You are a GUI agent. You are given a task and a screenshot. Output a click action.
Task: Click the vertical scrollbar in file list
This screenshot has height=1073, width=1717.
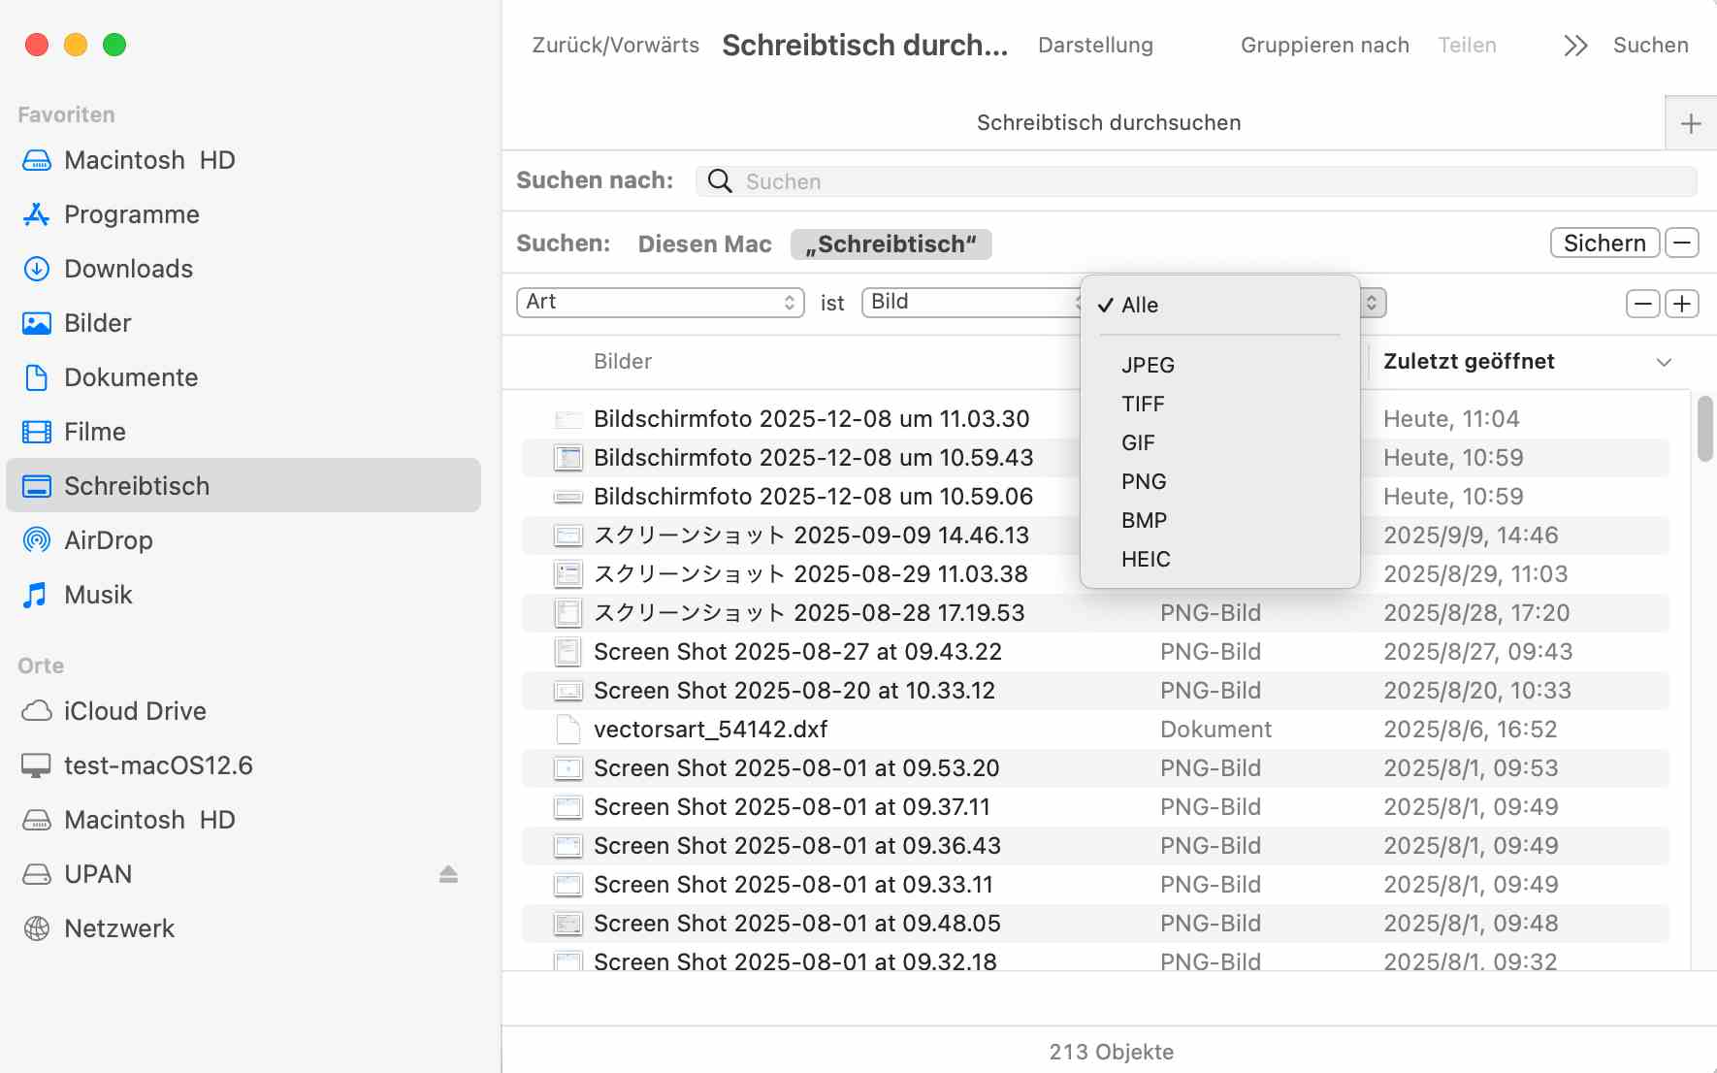pos(1704,429)
